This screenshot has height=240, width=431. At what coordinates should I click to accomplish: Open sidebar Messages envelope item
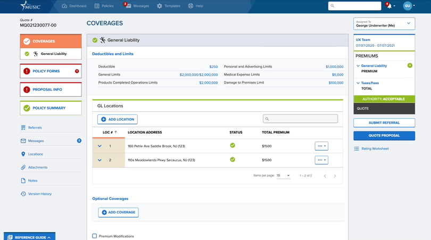(x=23, y=141)
